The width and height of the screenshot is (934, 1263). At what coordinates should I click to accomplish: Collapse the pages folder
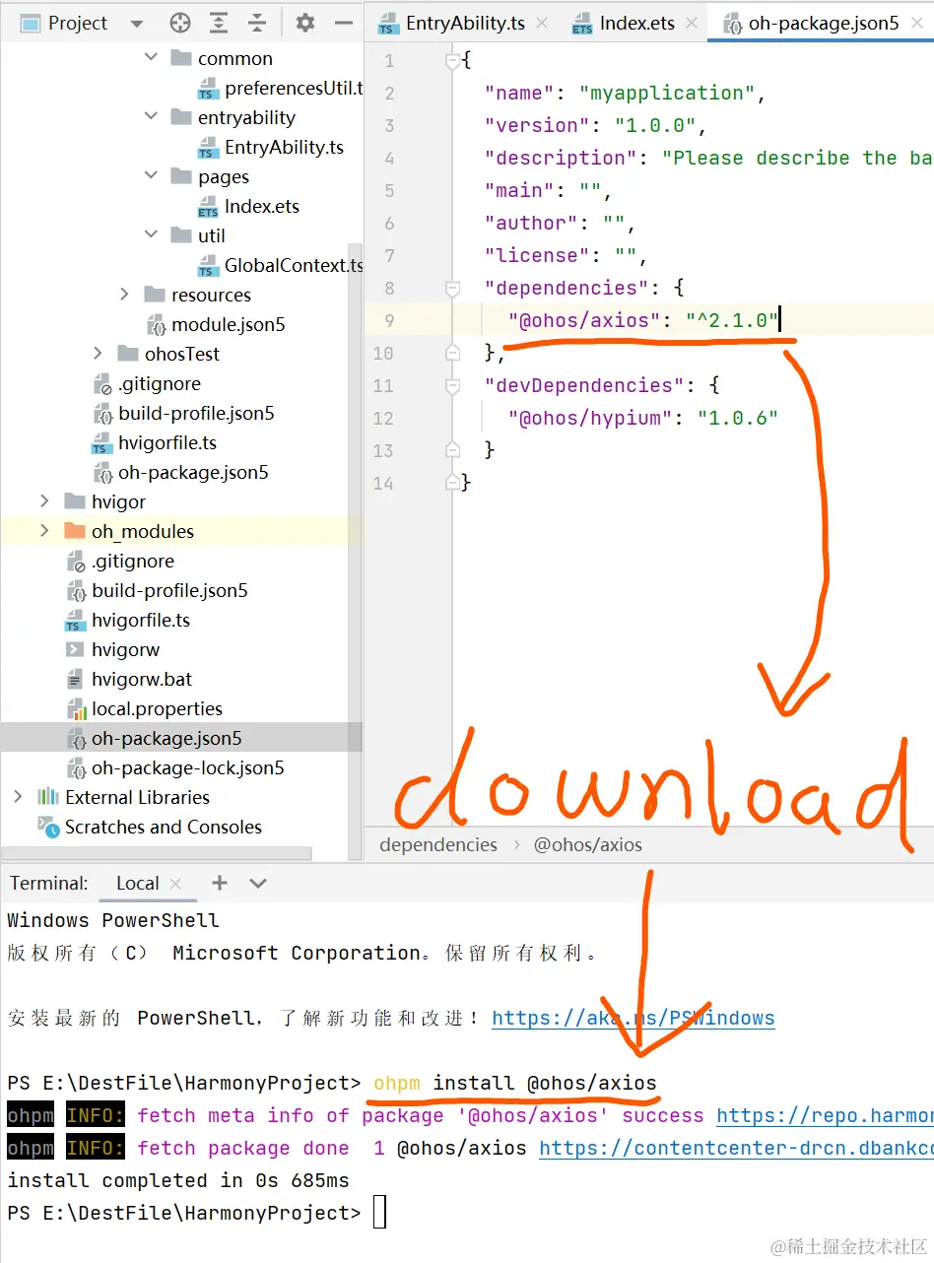(x=151, y=176)
